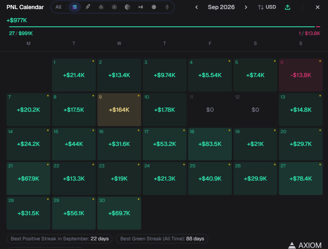Open day 1 with +$21.4K
Viewport: 328px width, 249px height.
tap(74, 75)
